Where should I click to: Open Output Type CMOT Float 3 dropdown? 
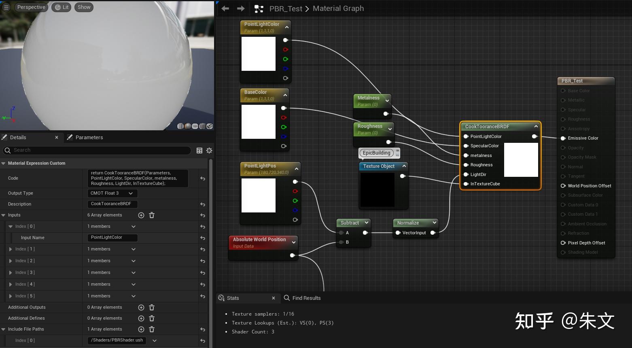[112, 193]
